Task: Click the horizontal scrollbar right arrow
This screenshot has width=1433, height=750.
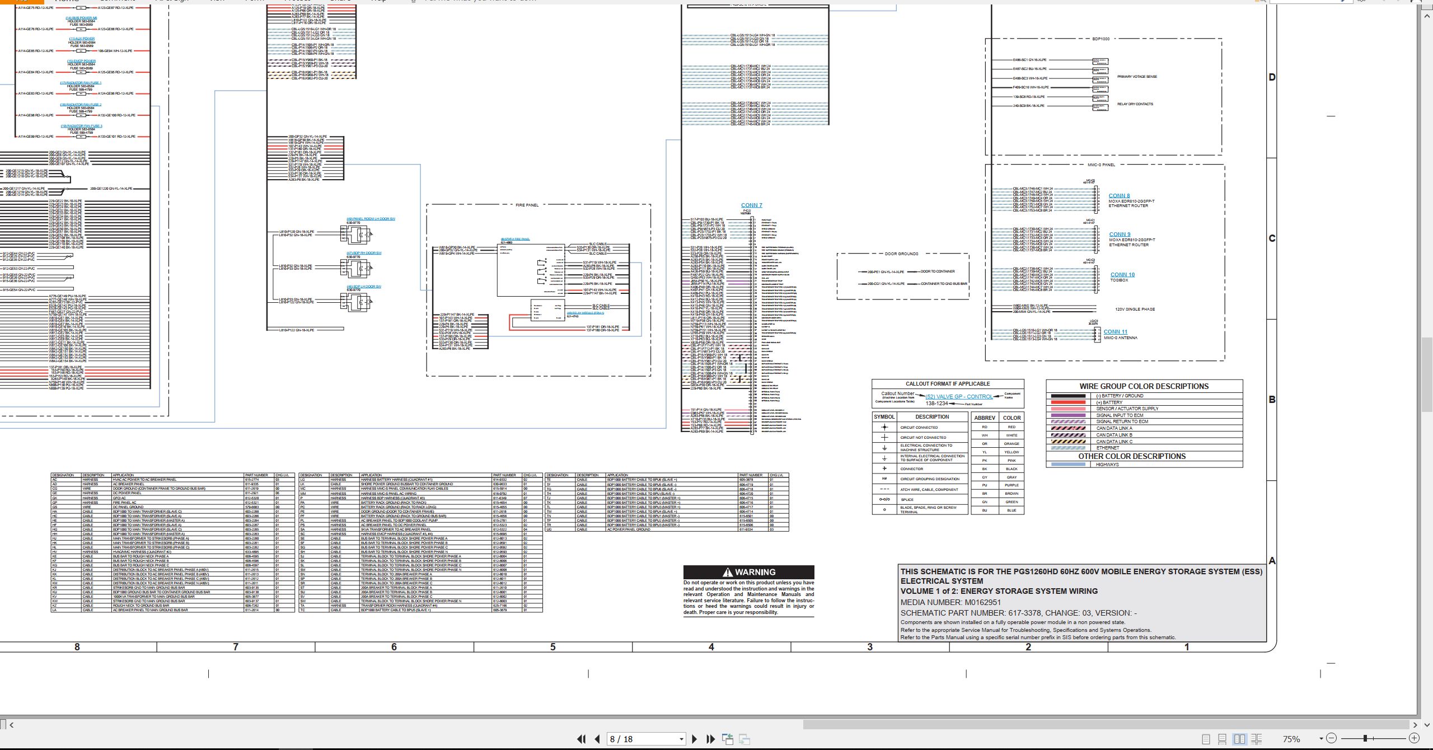Action: pos(1415,725)
